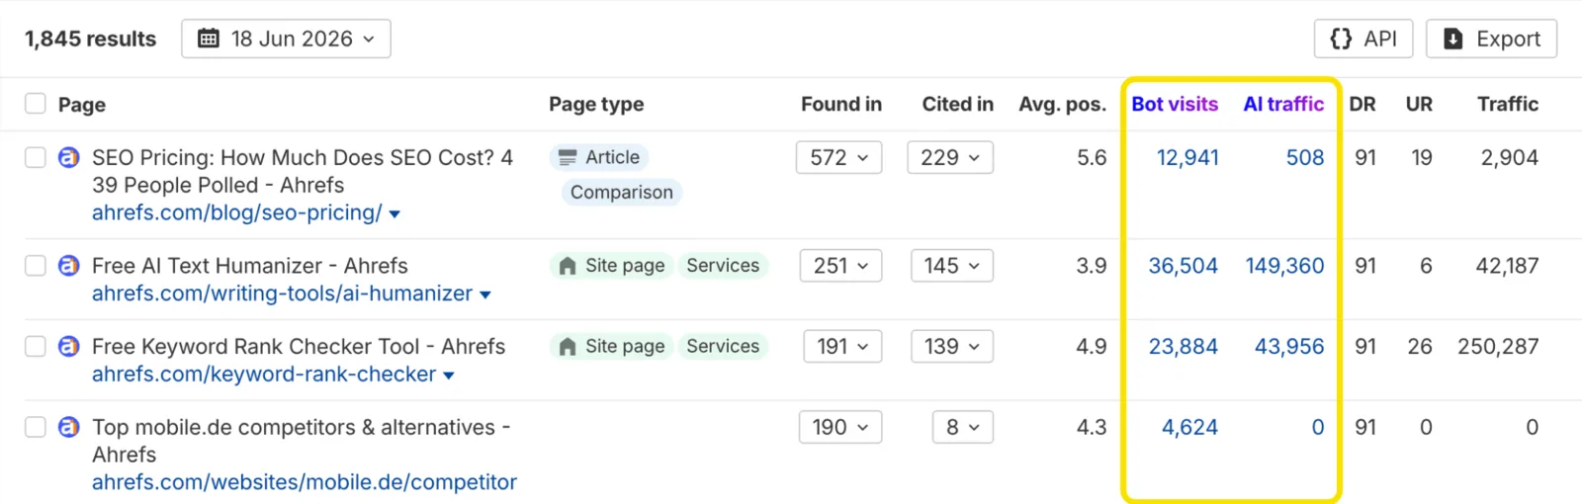Image resolution: width=1582 pixels, height=504 pixels.
Task: Click traffic value 250,287
Action: (x=1498, y=346)
